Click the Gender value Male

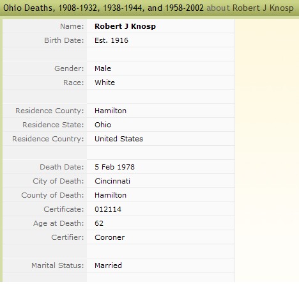click(103, 68)
